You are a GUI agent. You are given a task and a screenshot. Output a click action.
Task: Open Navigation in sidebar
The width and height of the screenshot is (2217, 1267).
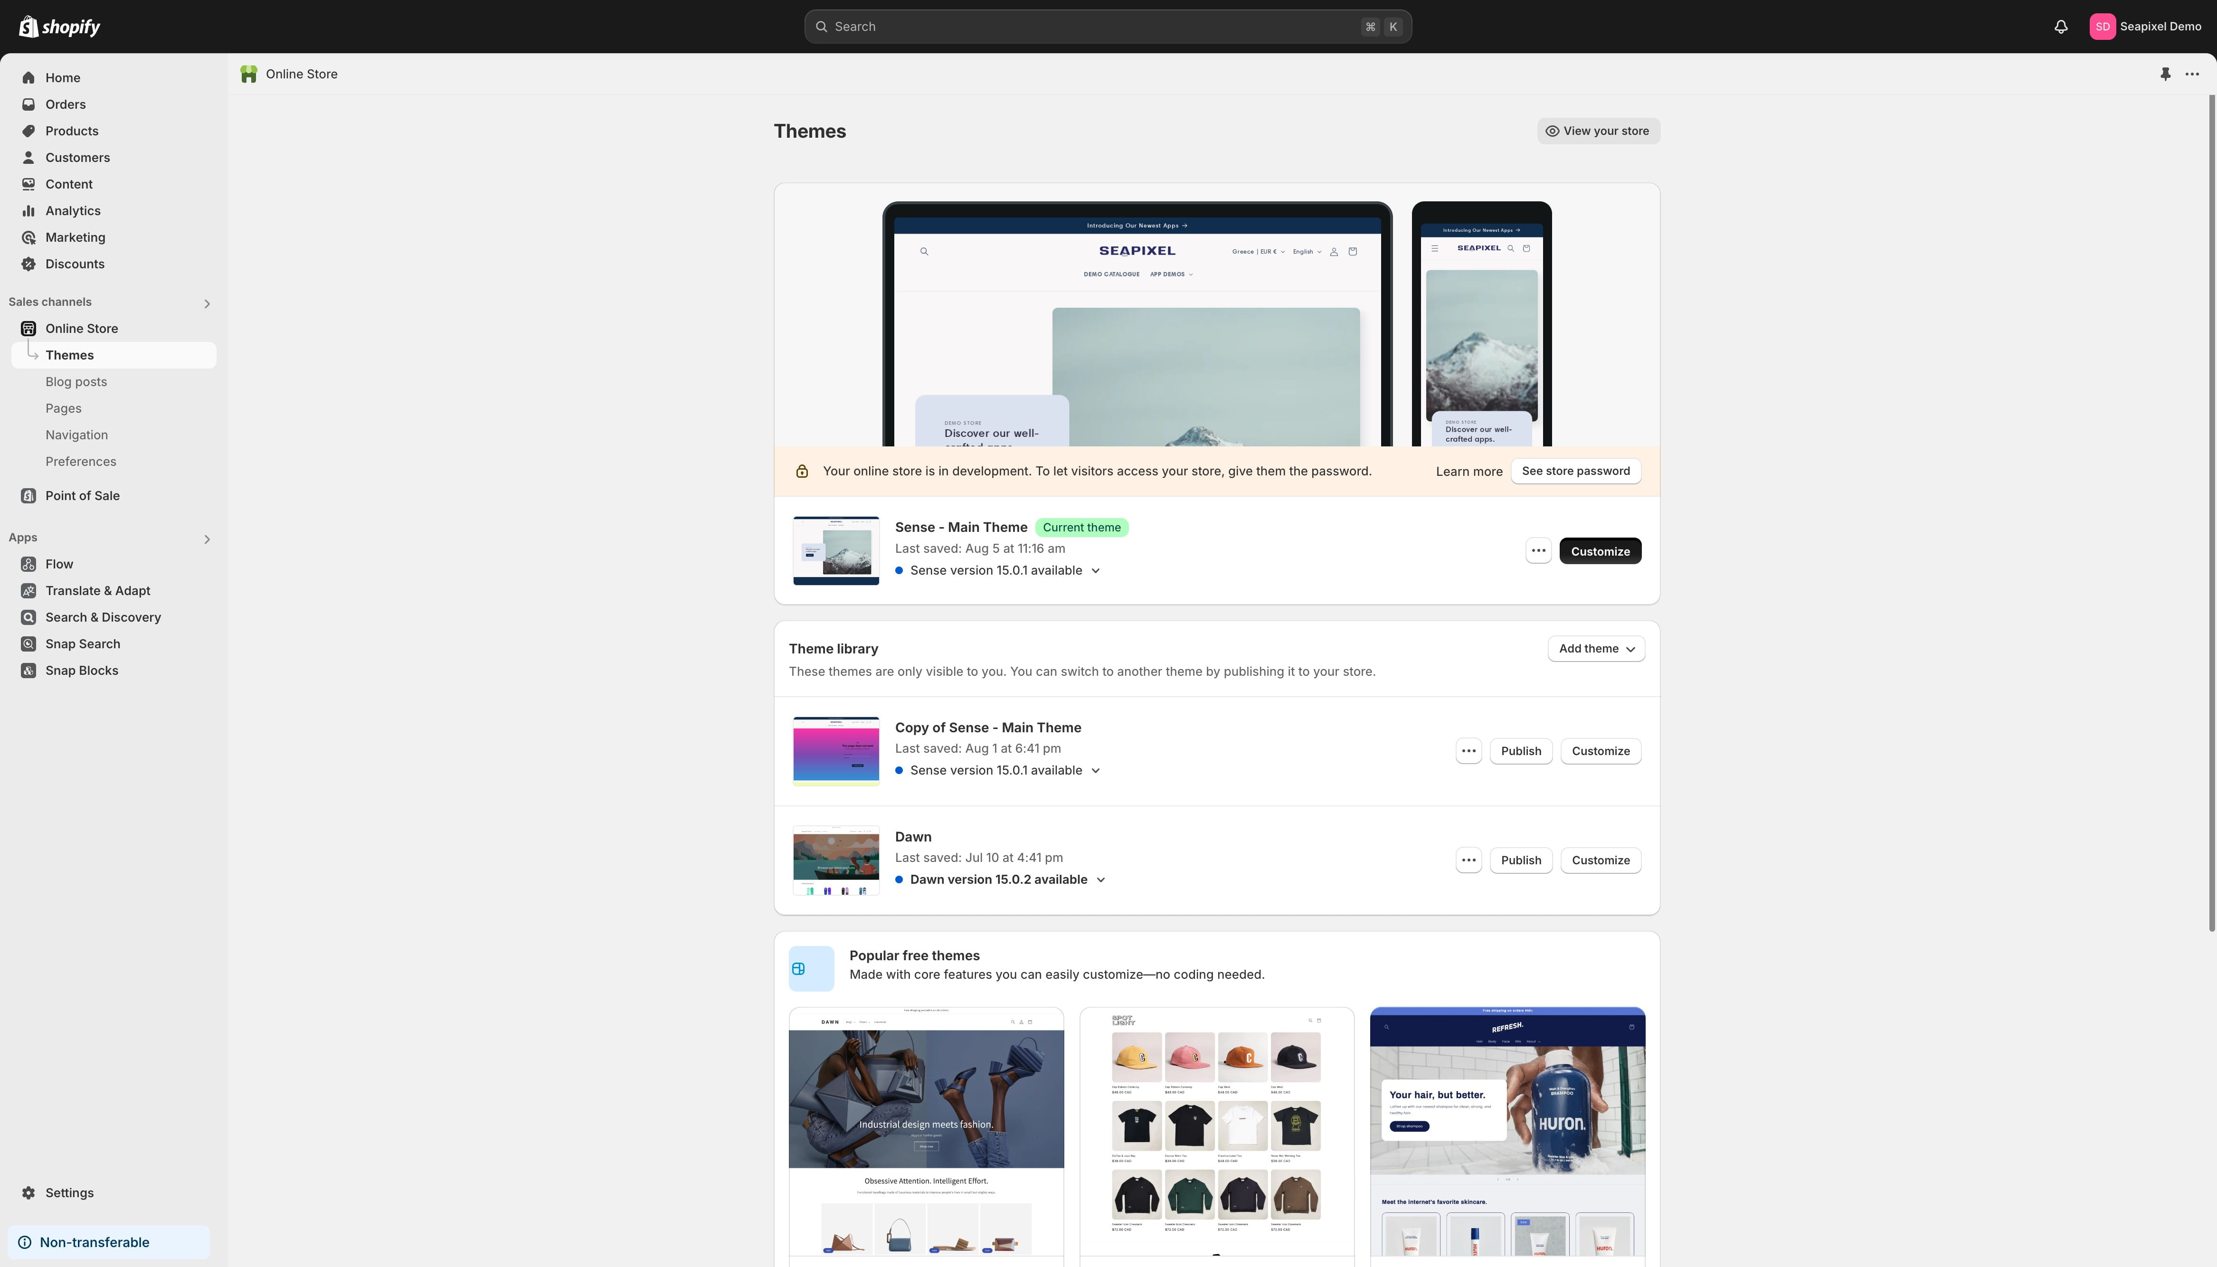(76, 435)
